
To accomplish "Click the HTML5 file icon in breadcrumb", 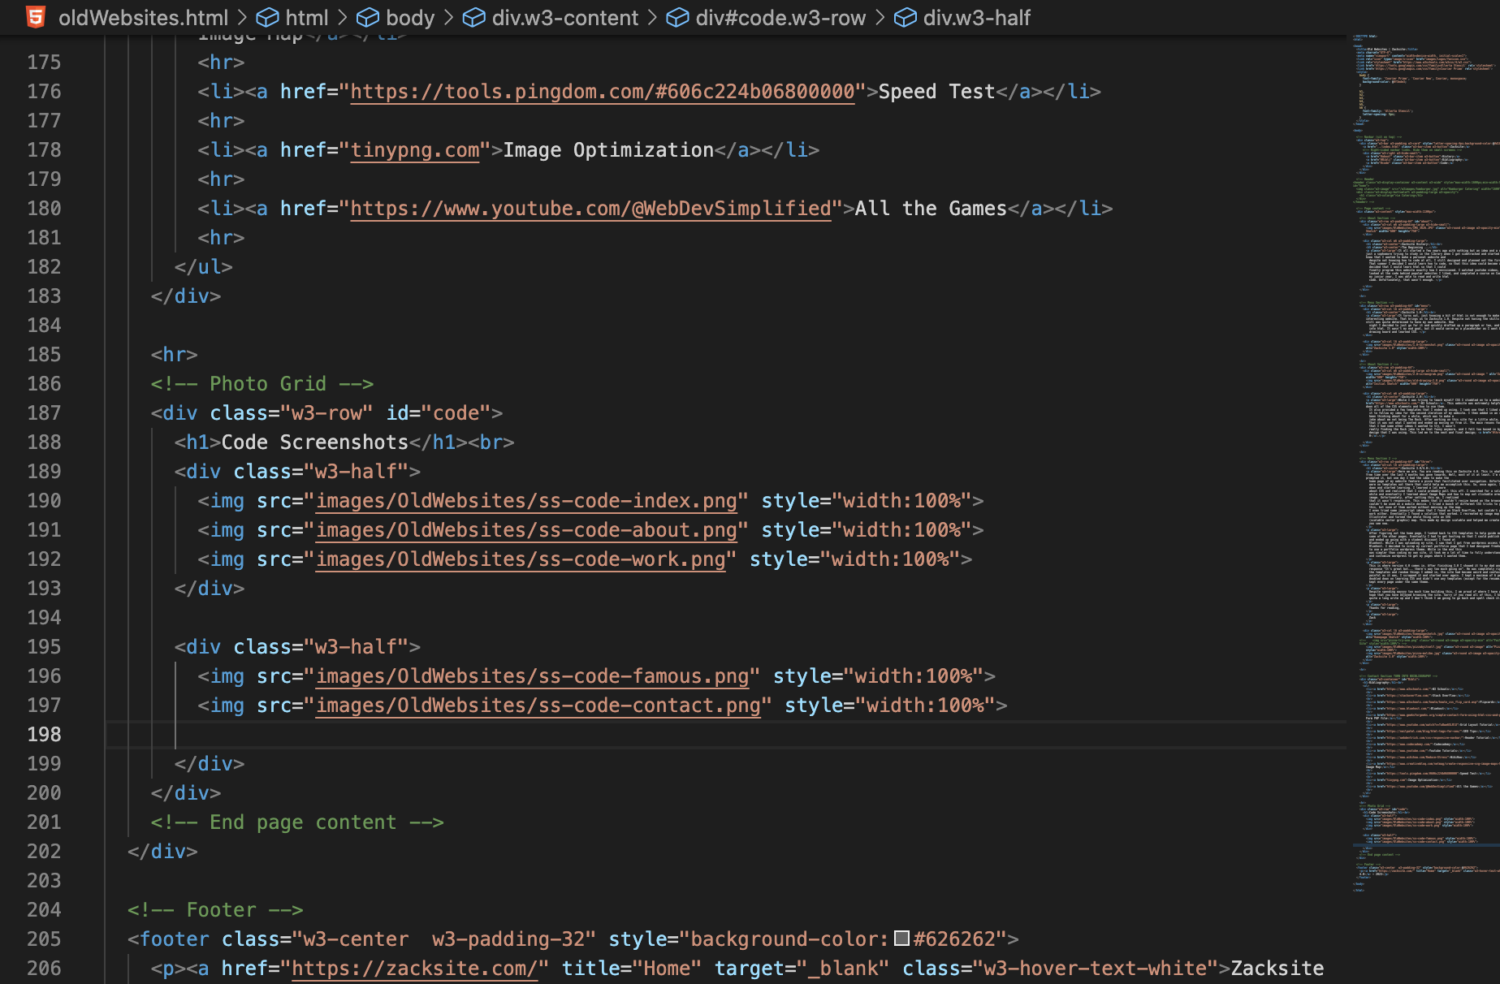I will (36, 17).
